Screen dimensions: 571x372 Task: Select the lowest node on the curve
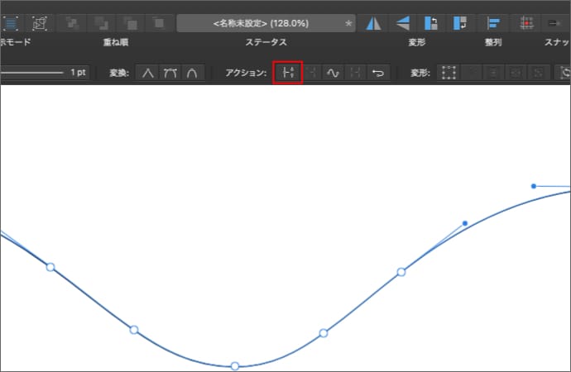[235, 365]
